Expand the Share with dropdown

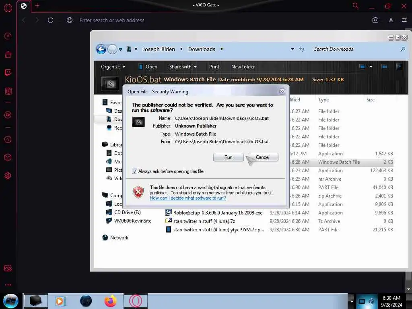tap(183, 67)
